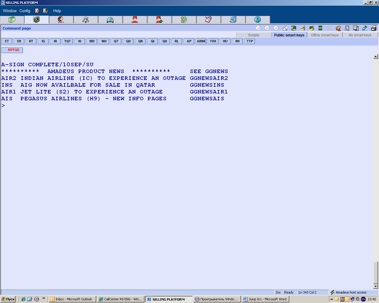Click scrollbar up arrow in command page

pos(376,57)
